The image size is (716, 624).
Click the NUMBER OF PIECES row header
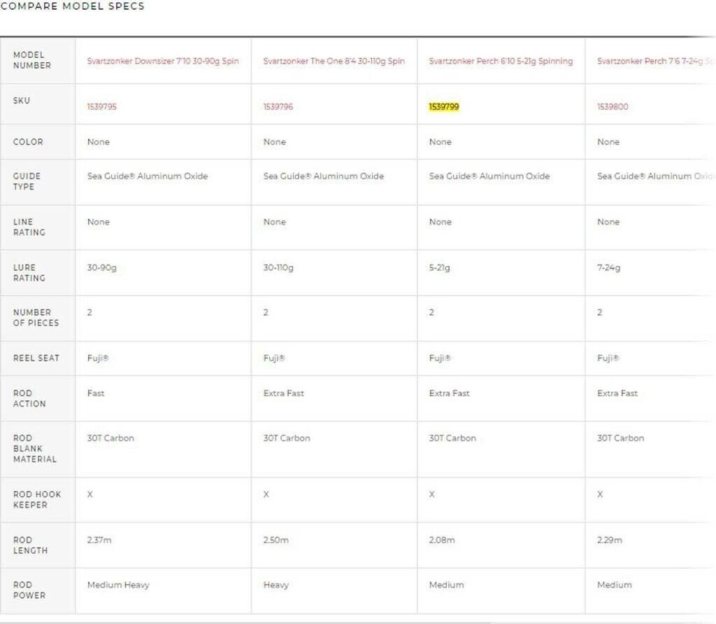pos(36,318)
